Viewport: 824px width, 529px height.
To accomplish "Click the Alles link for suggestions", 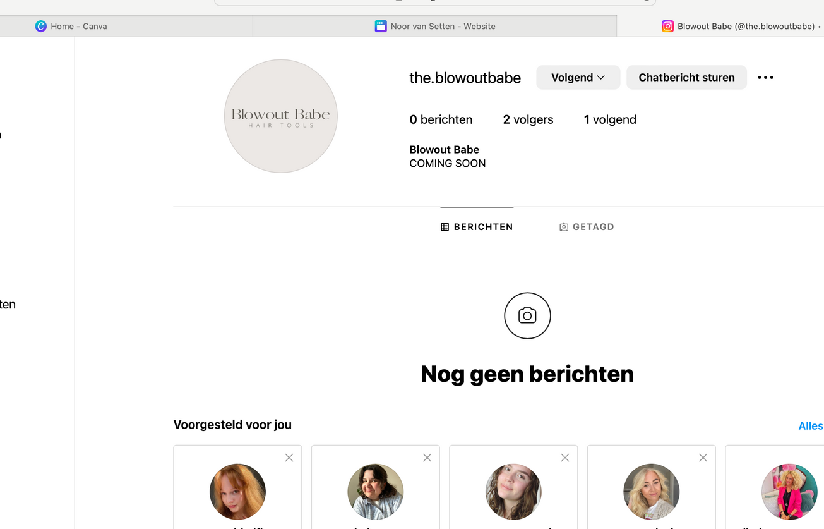I will [810, 426].
